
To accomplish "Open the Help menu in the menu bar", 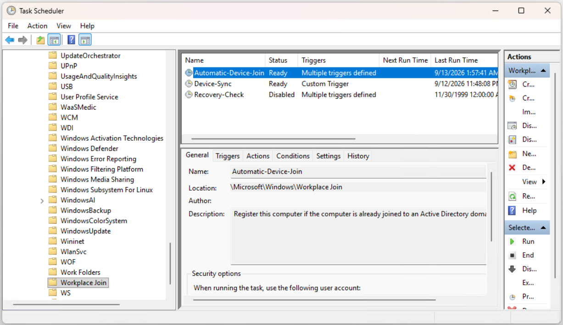I will (x=87, y=26).
